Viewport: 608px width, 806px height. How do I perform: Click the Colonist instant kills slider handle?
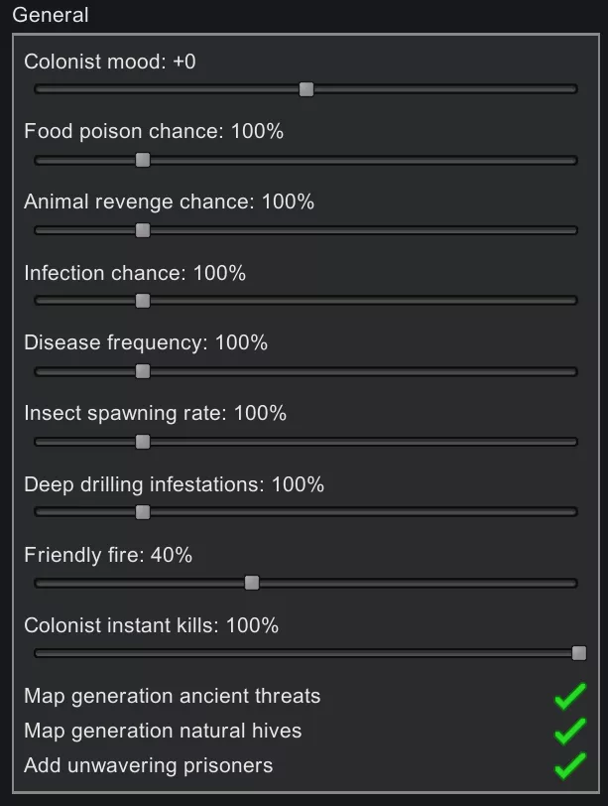pos(578,653)
